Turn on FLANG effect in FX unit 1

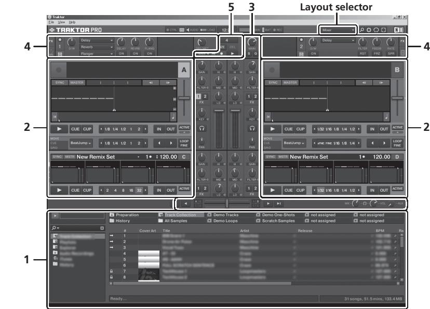pyautogui.click(x=150, y=53)
